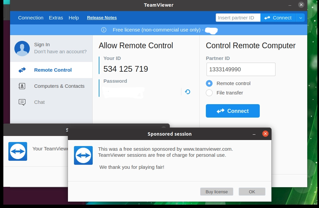Select the File transfer radio button
The image size is (319, 208).
209,93
